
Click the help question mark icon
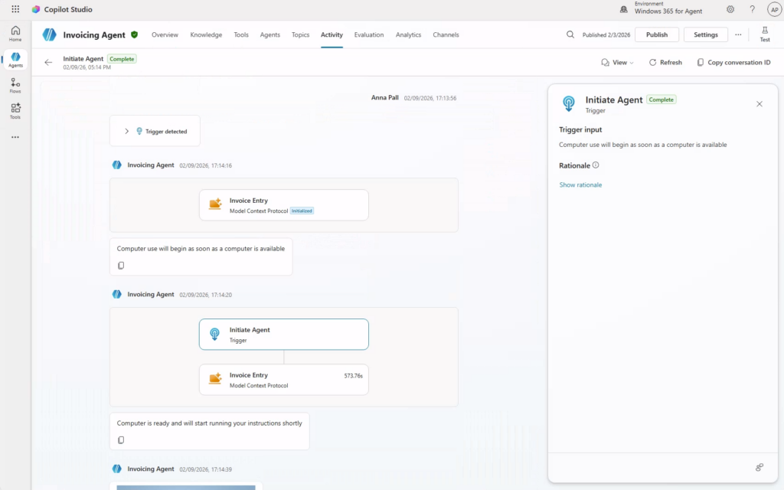[752, 9]
